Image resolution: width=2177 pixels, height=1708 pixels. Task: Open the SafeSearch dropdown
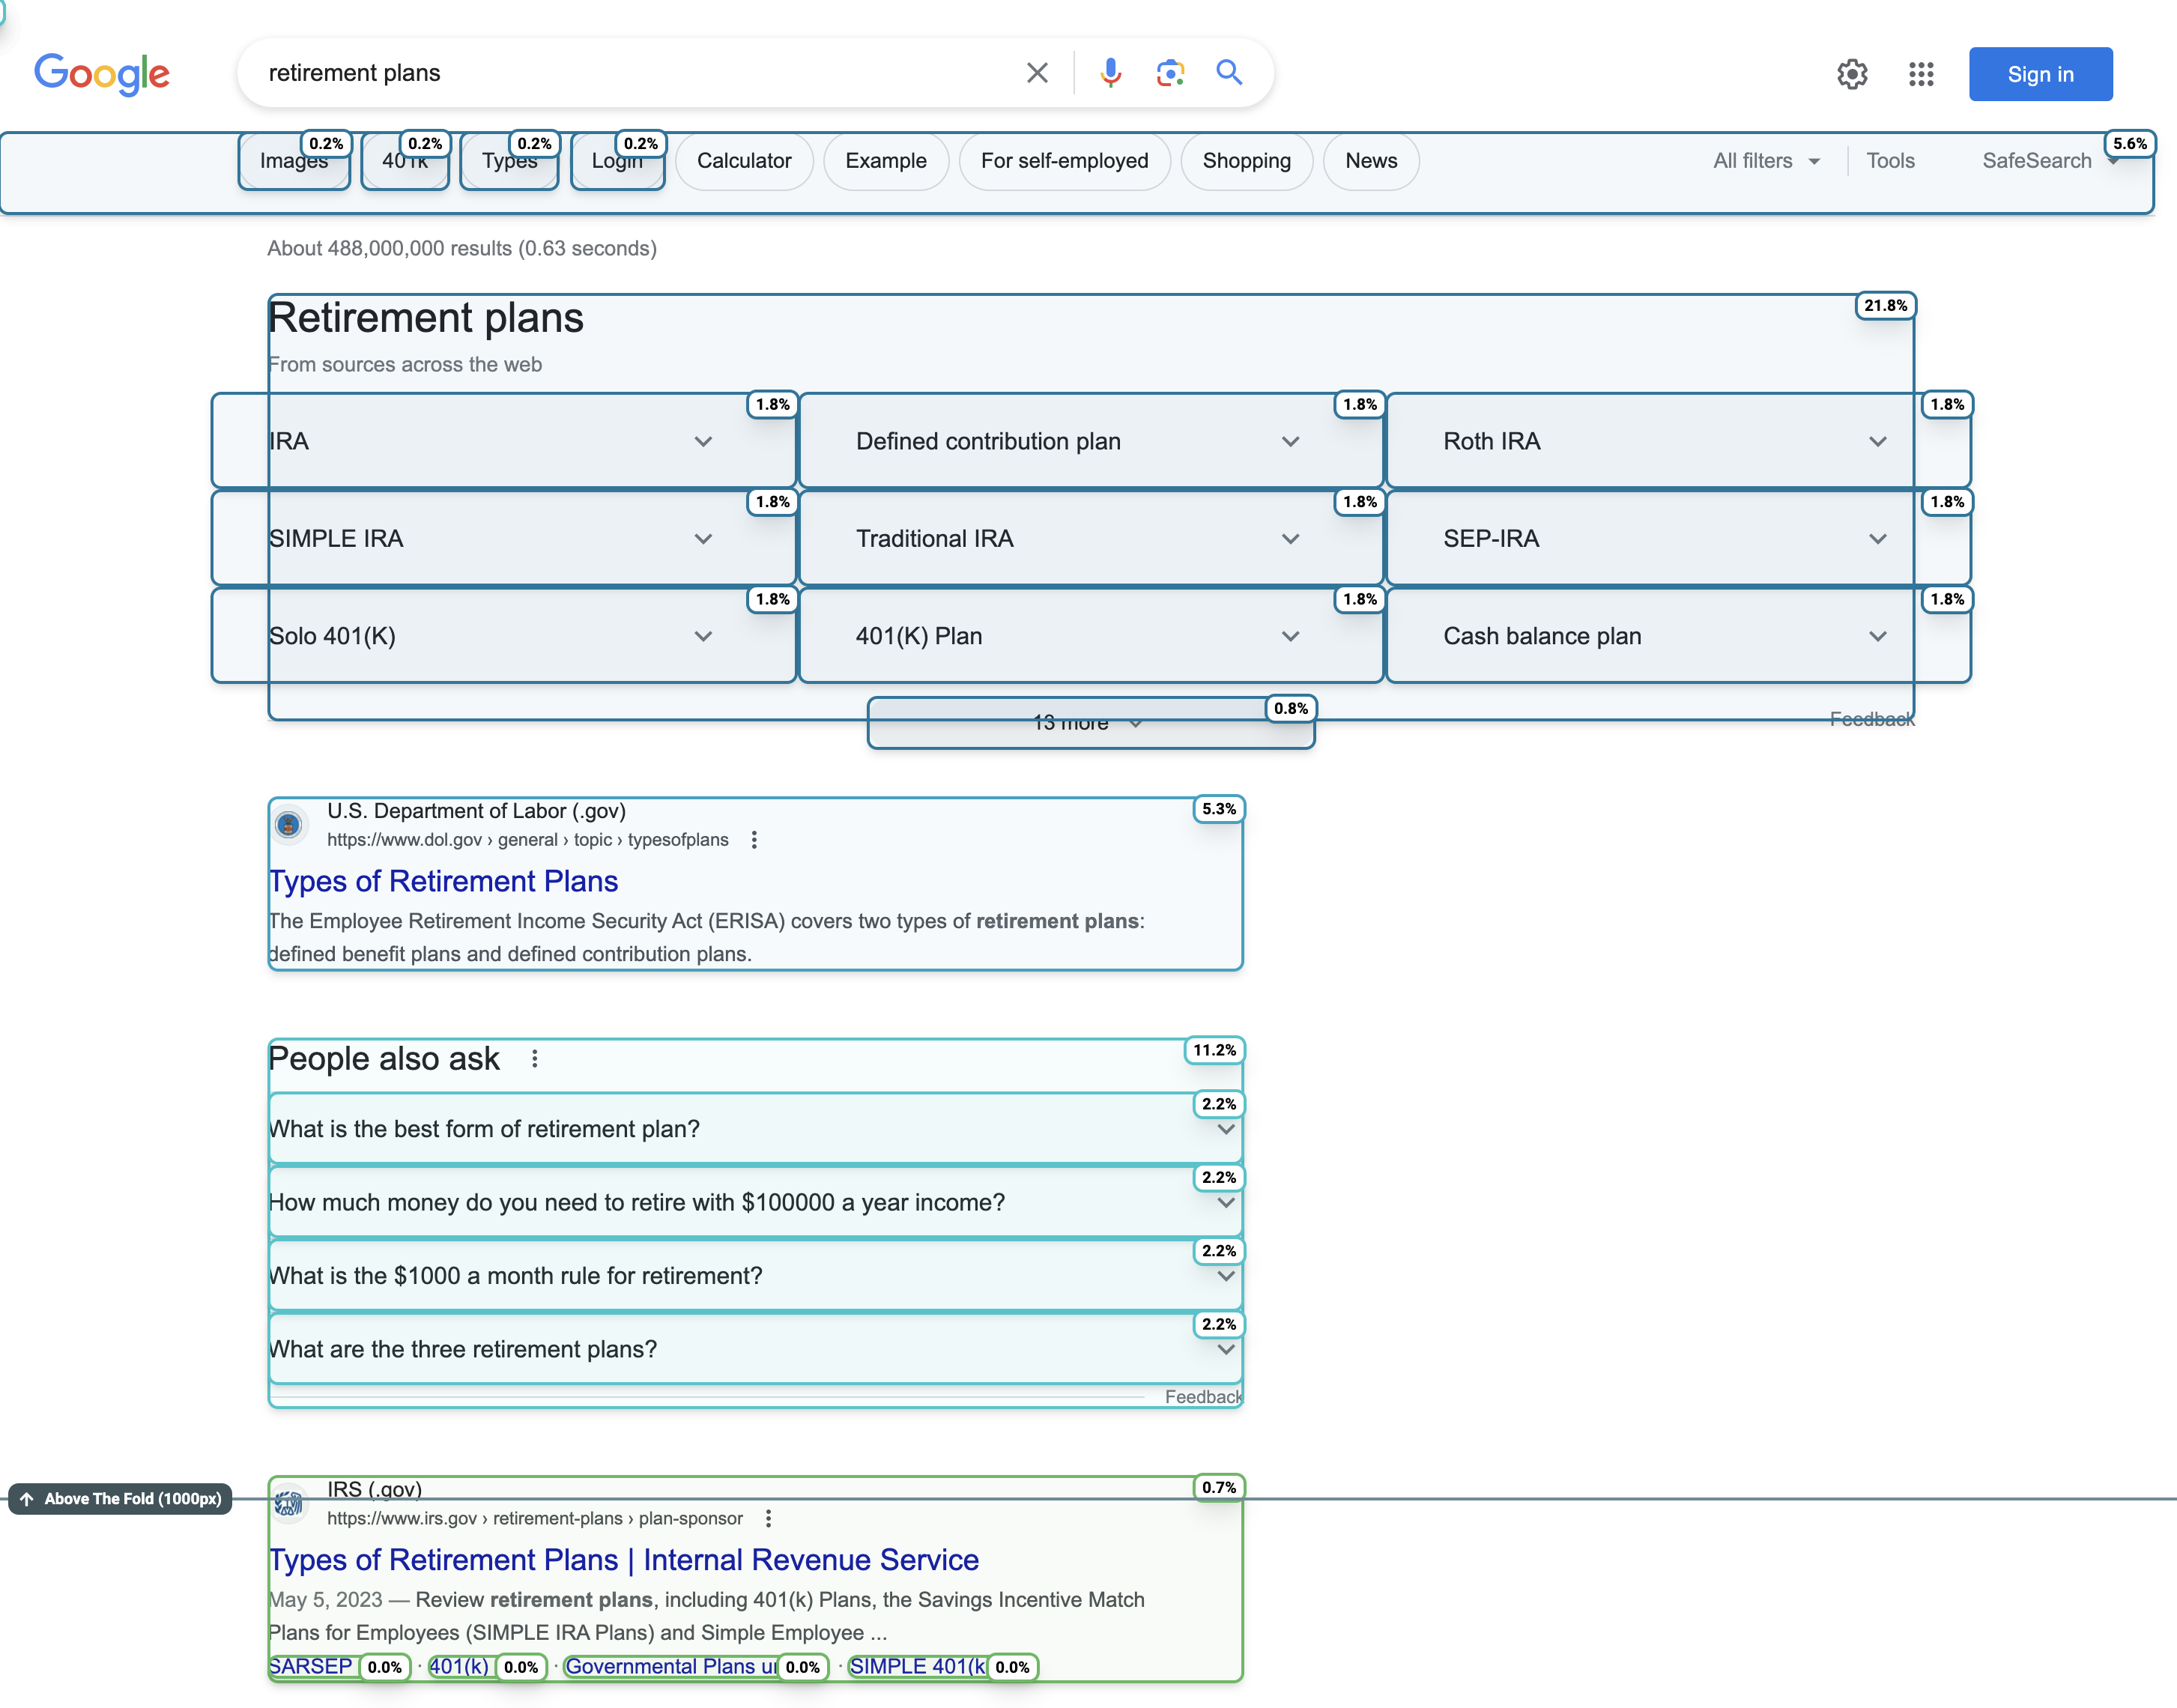(2050, 161)
